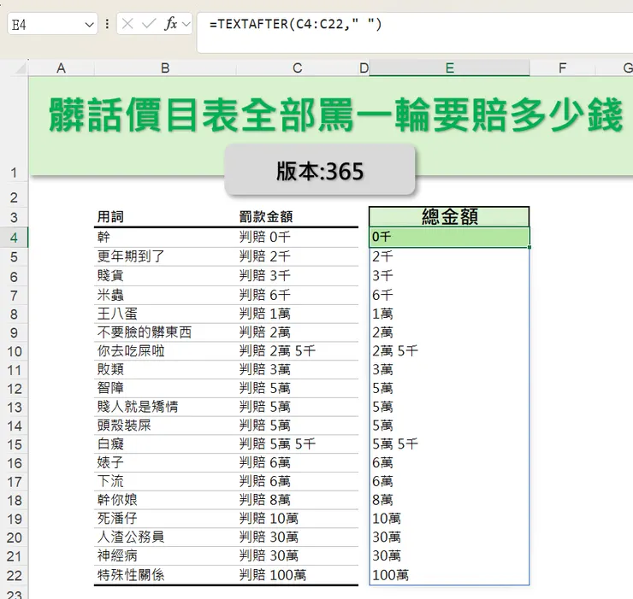
Task: Select row 4 header
Action: click(15, 238)
